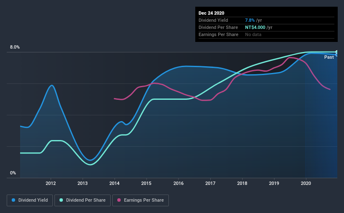Click the 7.8% dividend yield value
344x213 pixels.
[250, 20]
